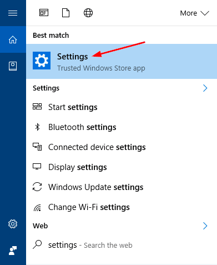Expand the hamburger menu in sidebar
217x265 pixels.
click(x=13, y=13)
